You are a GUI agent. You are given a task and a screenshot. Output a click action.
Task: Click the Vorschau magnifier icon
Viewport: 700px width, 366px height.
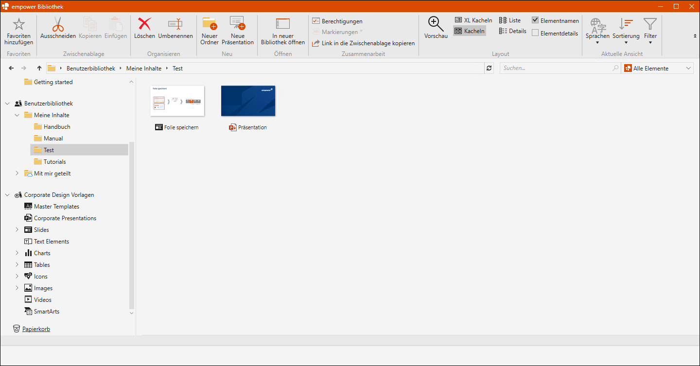tap(436, 24)
